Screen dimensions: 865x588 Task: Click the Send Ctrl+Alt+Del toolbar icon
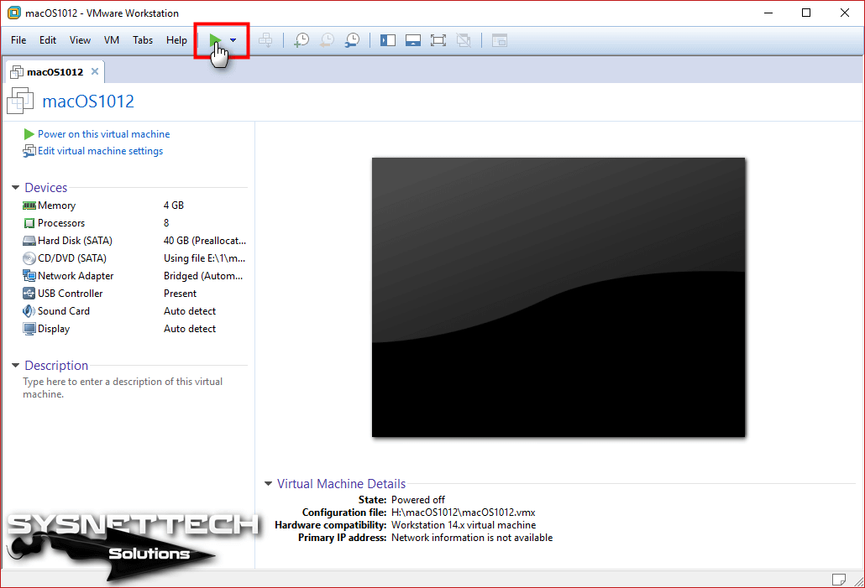pos(266,40)
